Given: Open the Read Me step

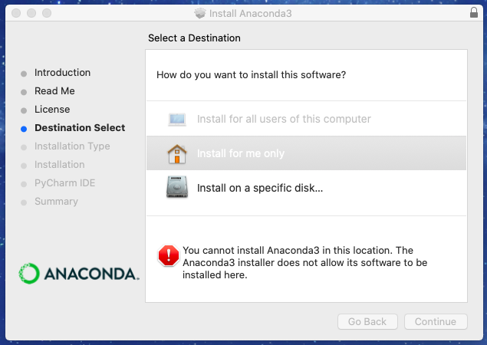Looking at the screenshot, I should 54,91.
